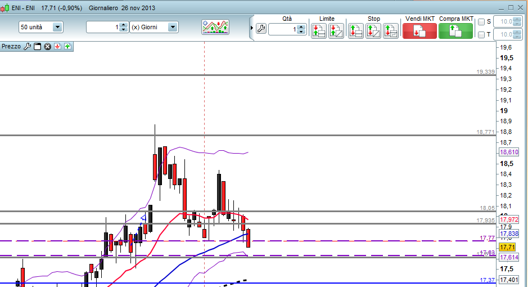Open the (x) Giorni timeframe dropdown

click(173, 27)
